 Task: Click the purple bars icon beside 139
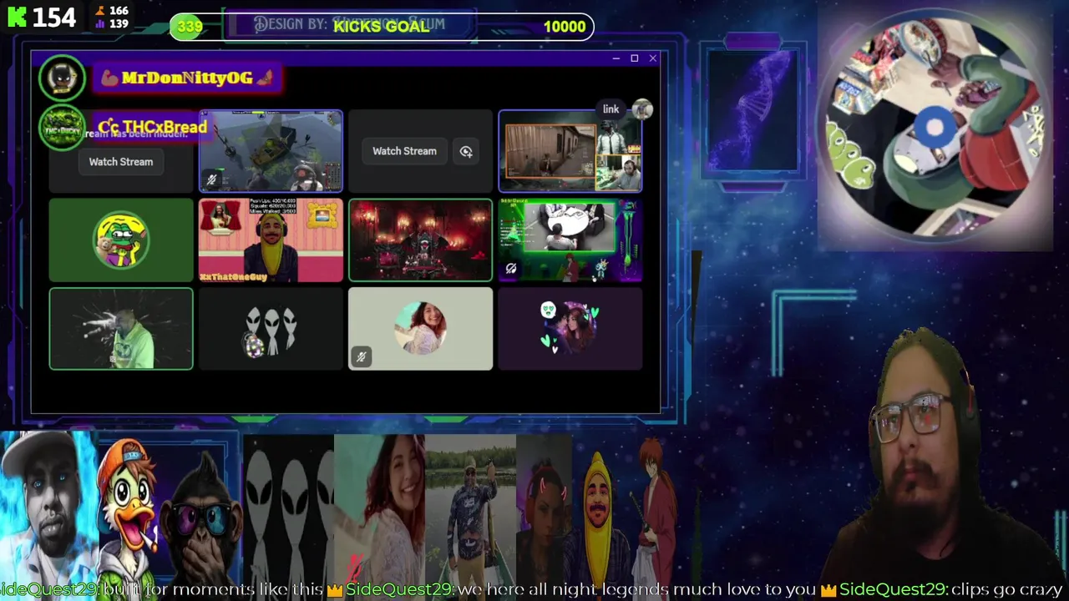click(101, 24)
